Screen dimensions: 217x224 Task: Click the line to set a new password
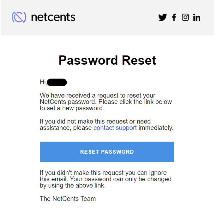pyautogui.click(x=72, y=108)
